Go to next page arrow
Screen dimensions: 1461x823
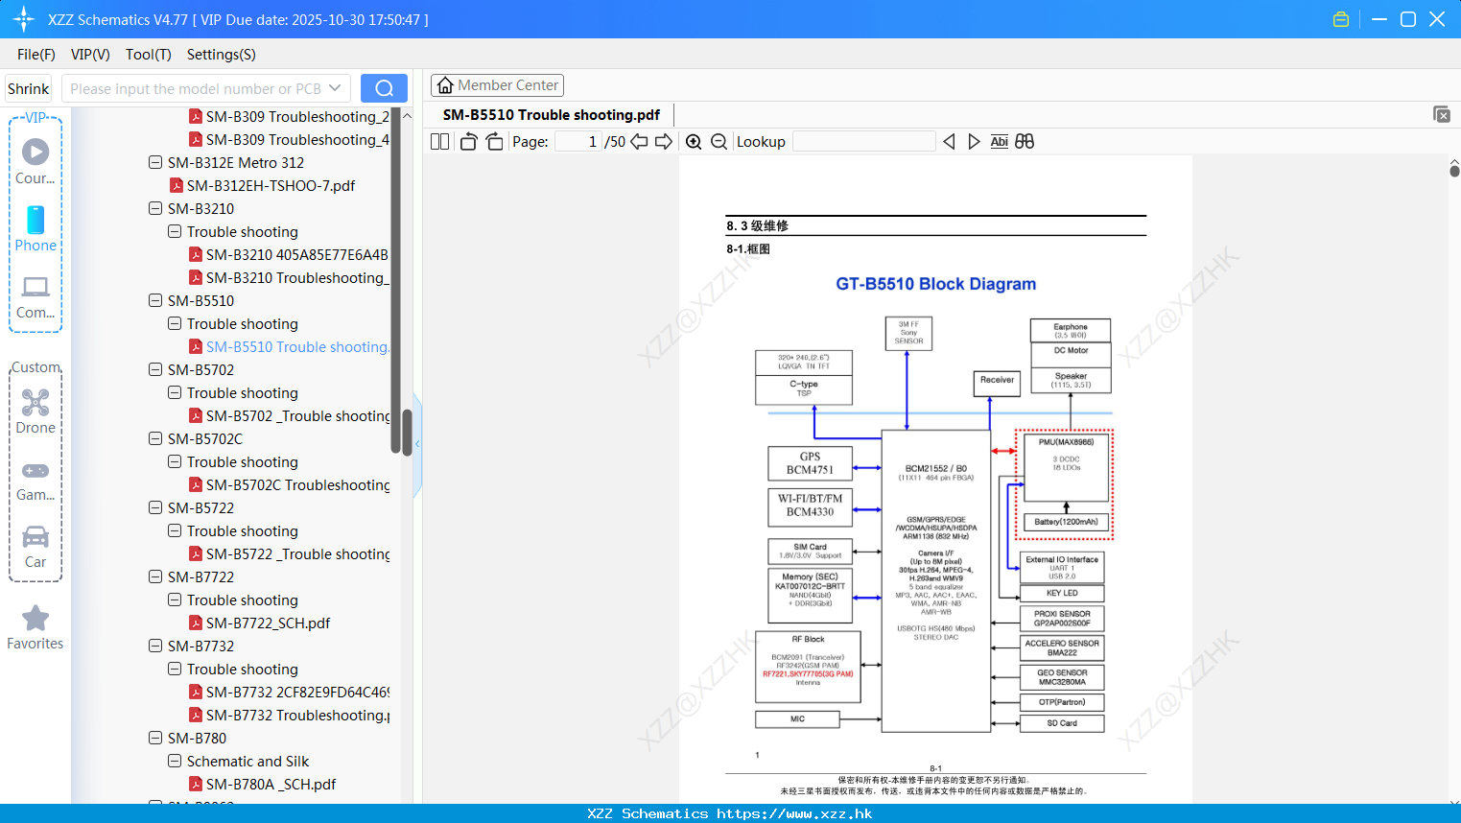664,142
